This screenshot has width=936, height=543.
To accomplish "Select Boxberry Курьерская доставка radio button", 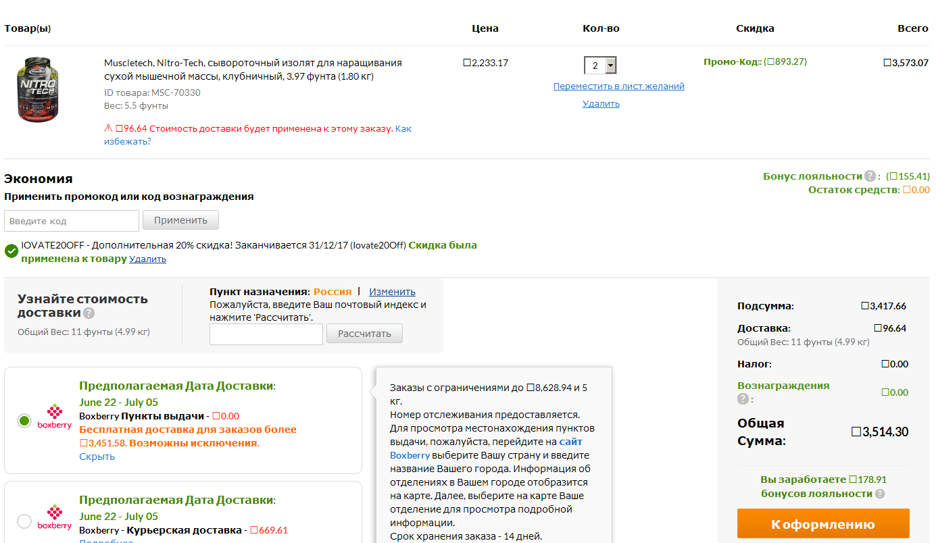I will click(24, 521).
